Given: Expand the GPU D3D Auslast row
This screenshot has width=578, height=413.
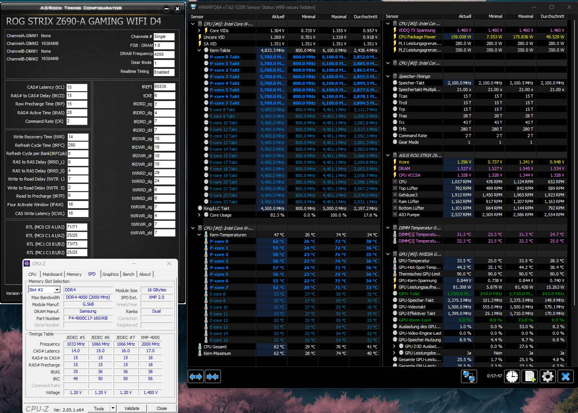Looking at the screenshot, I should [x=394, y=346].
